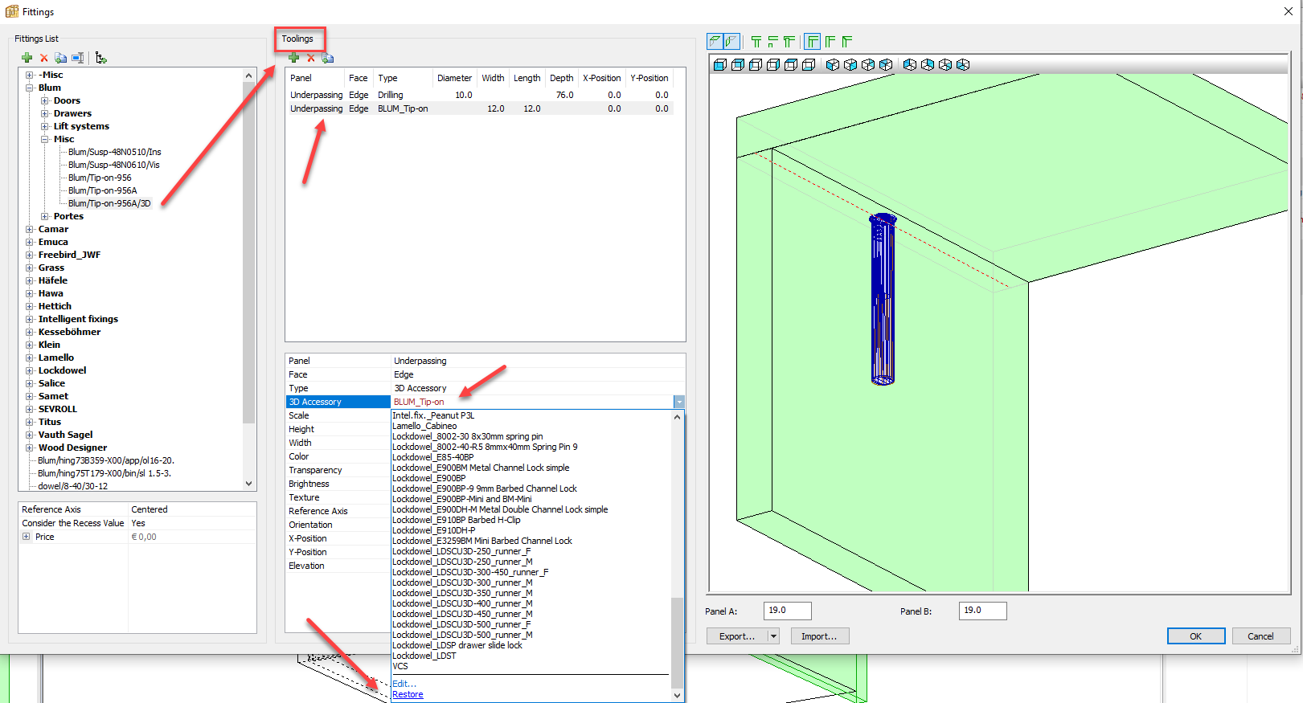The image size is (1303, 703).
Task: Add a new tooling with the green plus
Action: [293, 58]
